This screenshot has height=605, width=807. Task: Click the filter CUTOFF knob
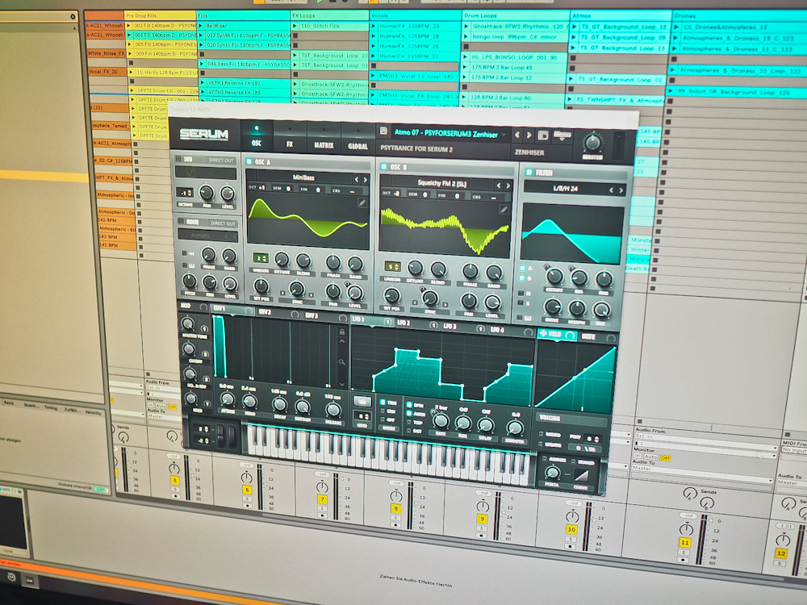tap(554, 277)
